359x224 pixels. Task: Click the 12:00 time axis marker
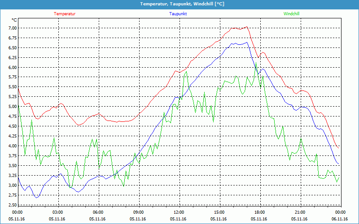pyautogui.click(x=179, y=212)
